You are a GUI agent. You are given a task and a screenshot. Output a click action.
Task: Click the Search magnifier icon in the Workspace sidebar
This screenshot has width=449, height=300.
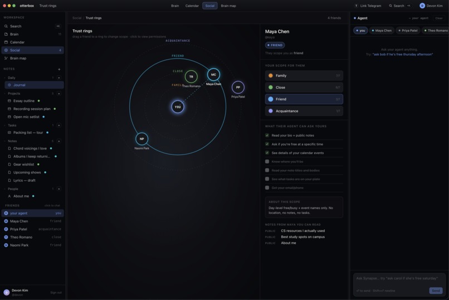coord(6,26)
